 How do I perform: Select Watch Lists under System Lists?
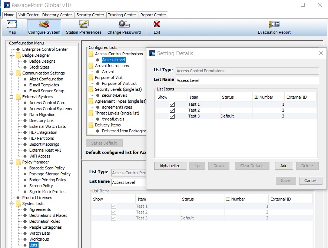pos(40,233)
